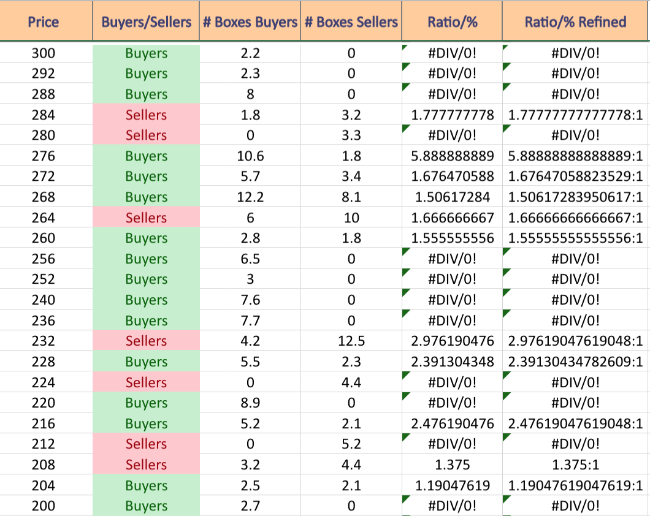Select the Ratio/% header cell
650x516 pixels.
coord(453,21)
